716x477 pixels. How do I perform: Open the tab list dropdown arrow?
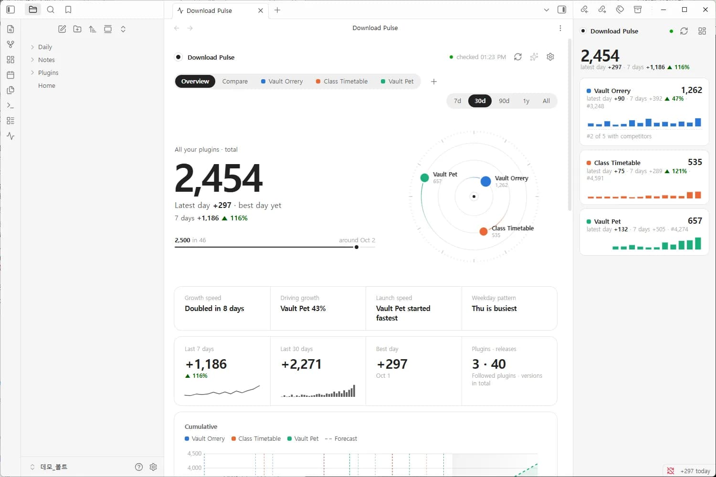click(547, 10)
